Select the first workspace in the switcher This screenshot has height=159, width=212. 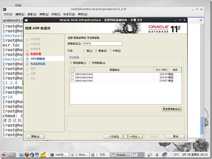point(134,155)
